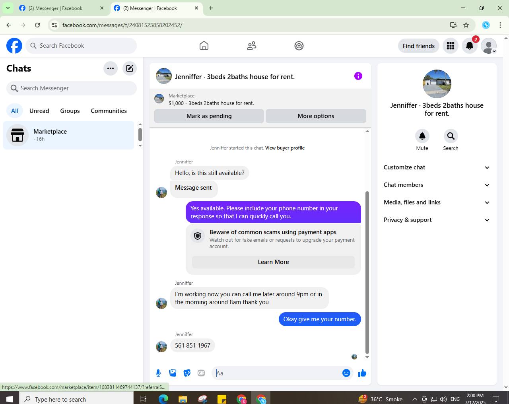Open browser extension icon beside bookmark star
Image resolution: width=509 pixels, height=404 pixels.
click(486, 25)
